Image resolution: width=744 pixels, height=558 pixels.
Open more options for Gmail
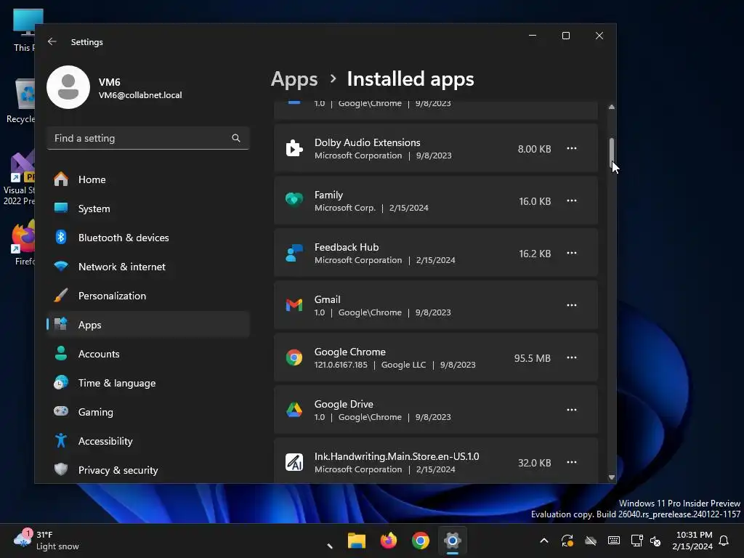pos(571,305)
